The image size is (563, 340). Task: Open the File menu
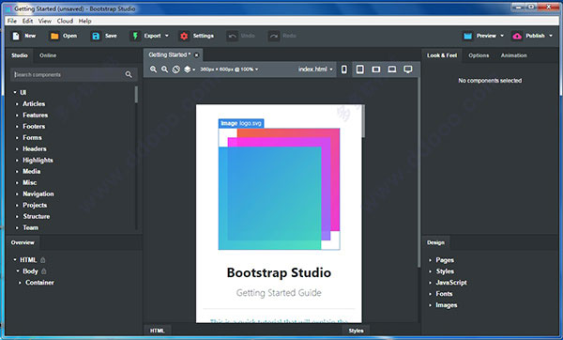(x=12, y=21)
